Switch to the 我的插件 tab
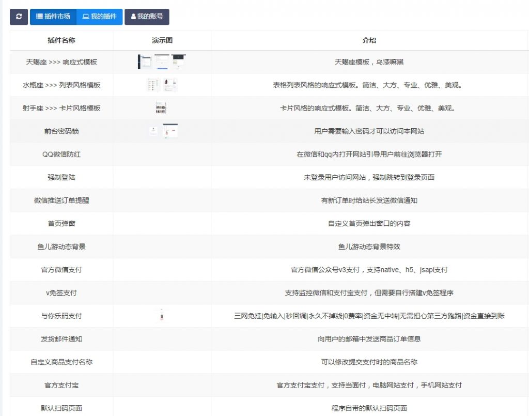The height and width of the screenshot is (416, 529). point(100,17)
